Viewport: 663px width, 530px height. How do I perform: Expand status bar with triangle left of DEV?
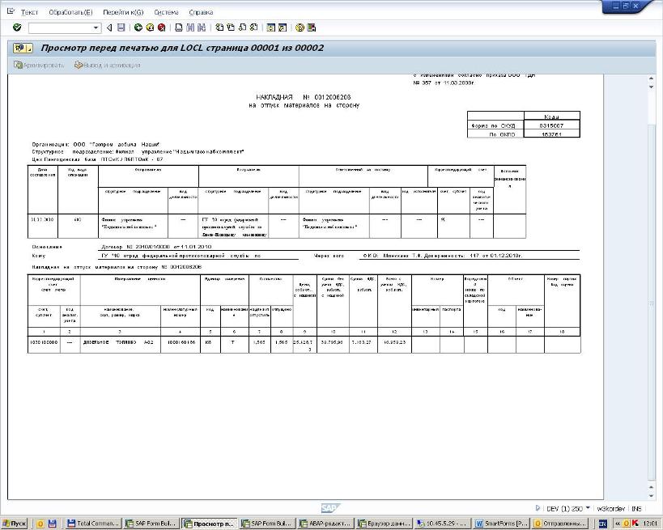[x=538, y=508]
